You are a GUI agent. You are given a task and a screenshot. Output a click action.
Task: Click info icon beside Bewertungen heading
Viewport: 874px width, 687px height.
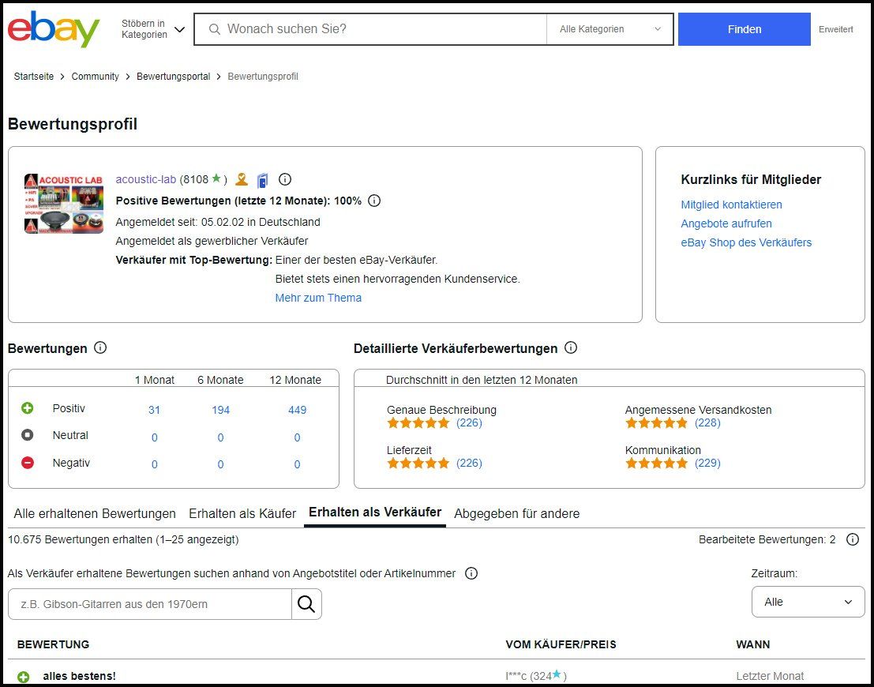100,348
